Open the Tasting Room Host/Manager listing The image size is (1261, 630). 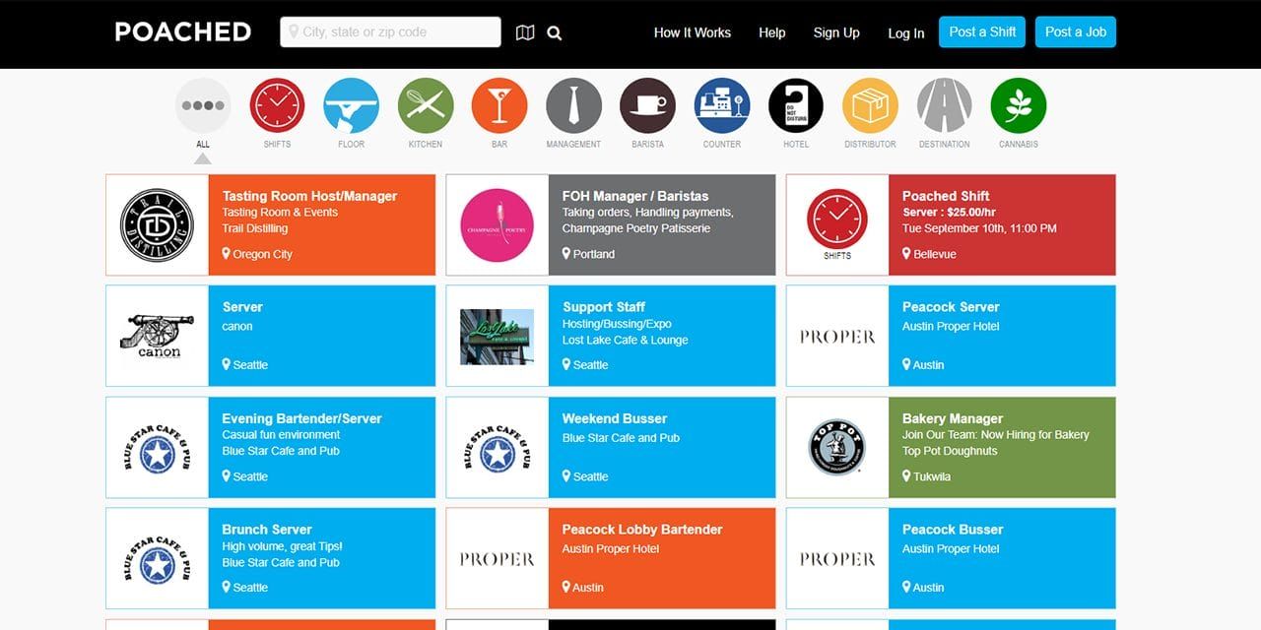coord(309,196)
